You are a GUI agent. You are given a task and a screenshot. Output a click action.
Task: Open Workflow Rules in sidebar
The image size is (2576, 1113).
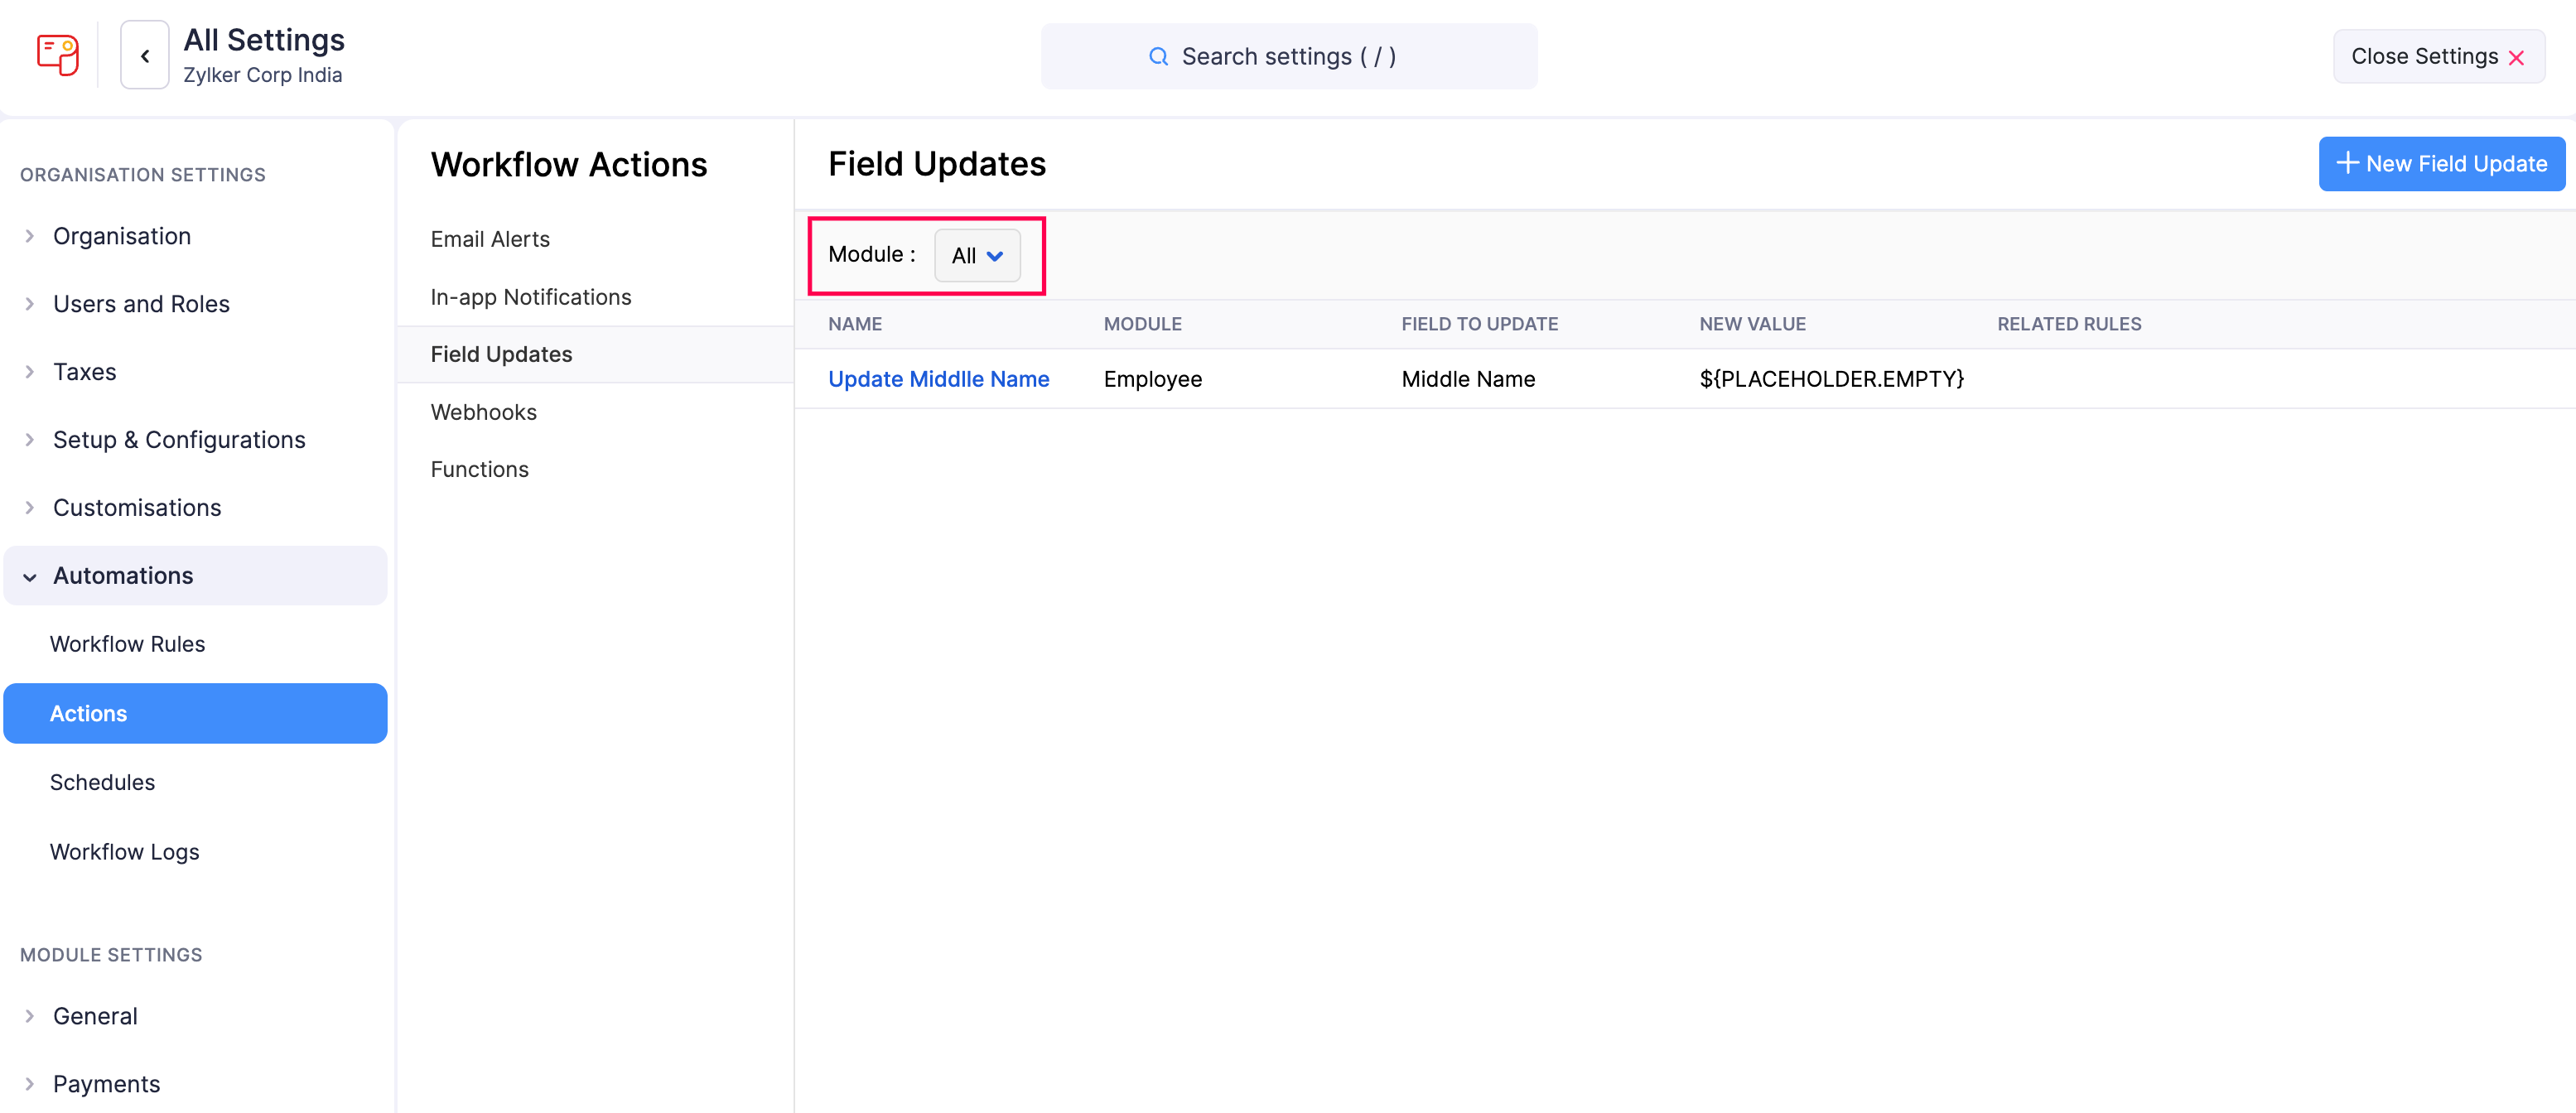point(127,645)
